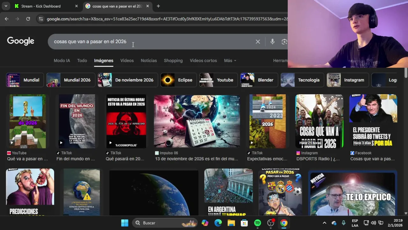Open the Windows Start menu

click(x=125, y=223)
